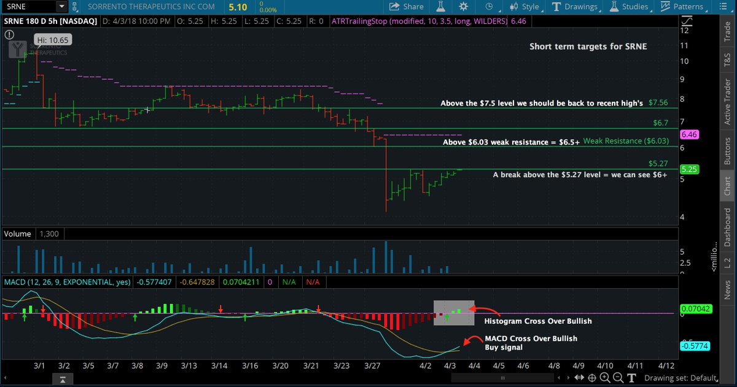Open the Drawings dropdown
This screenshot has height=387, width=737.
tap(575, 7)
